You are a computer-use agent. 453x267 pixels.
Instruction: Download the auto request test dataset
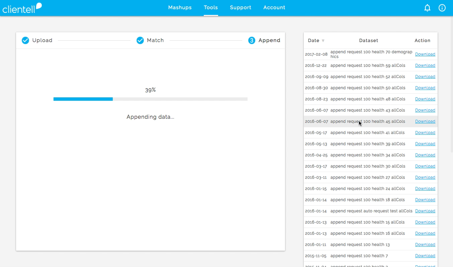point(425,211)
